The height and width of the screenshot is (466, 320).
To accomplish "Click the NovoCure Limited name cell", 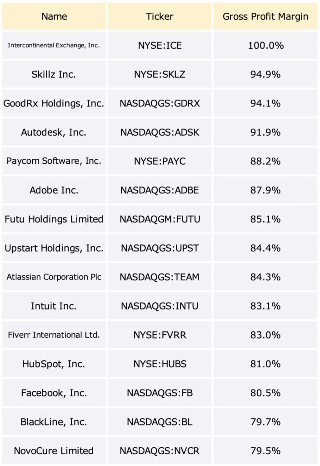I will (54, 451).
